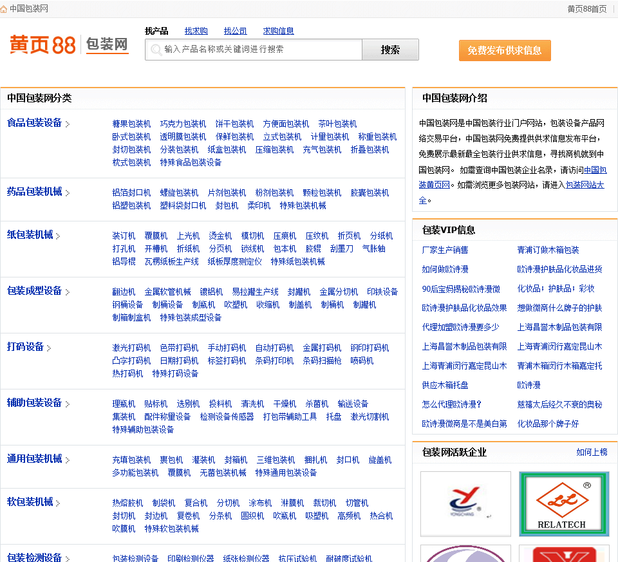The width and height of the screenshot is (618, 562).
Task: Open the 糖果包装机 link
Action: point(131,124)
